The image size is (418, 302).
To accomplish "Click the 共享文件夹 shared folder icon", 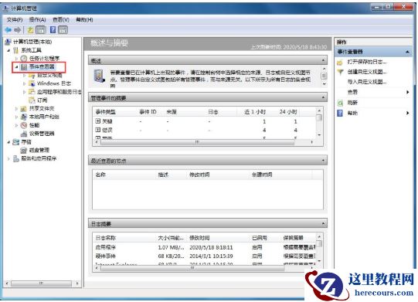I will click(x=24, y=108).
